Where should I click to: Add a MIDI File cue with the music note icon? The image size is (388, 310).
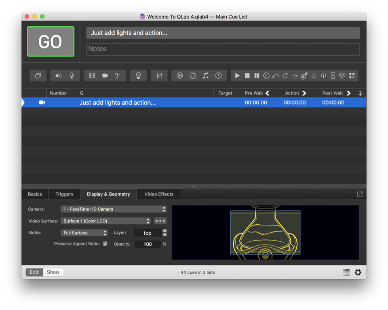point(206,76)
